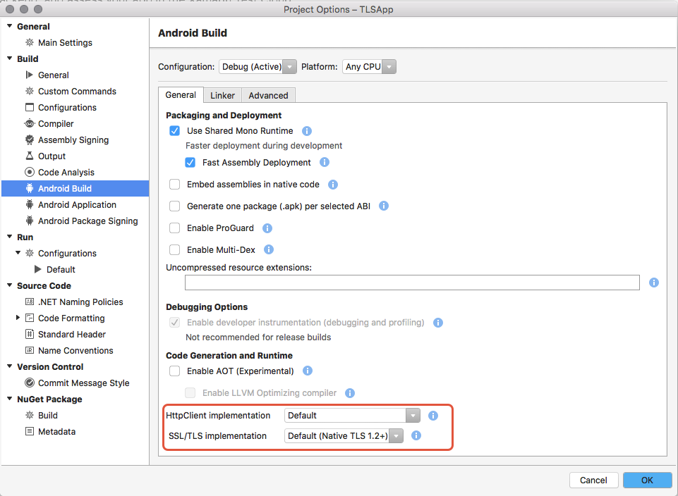Click the info icon for uncompressed resource extensions
This screenshot has height=496, width=678.
(x=654, y=283)
